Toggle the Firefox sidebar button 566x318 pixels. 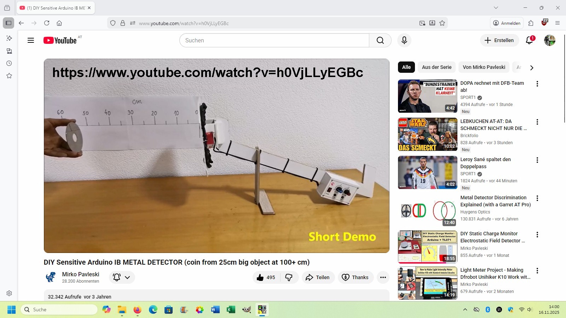(8, 23)
